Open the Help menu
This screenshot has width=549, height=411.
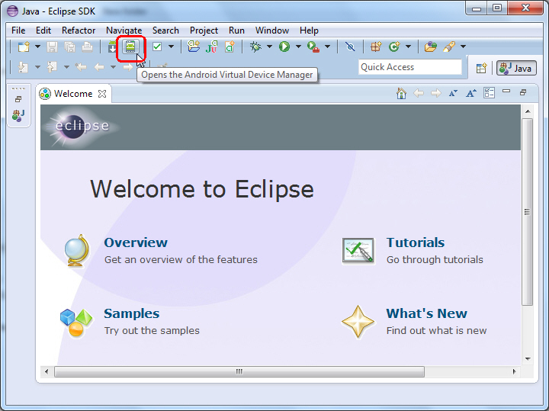pos(309,31)
